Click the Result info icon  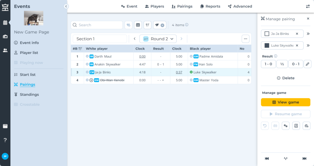click(x=276, y=56)
